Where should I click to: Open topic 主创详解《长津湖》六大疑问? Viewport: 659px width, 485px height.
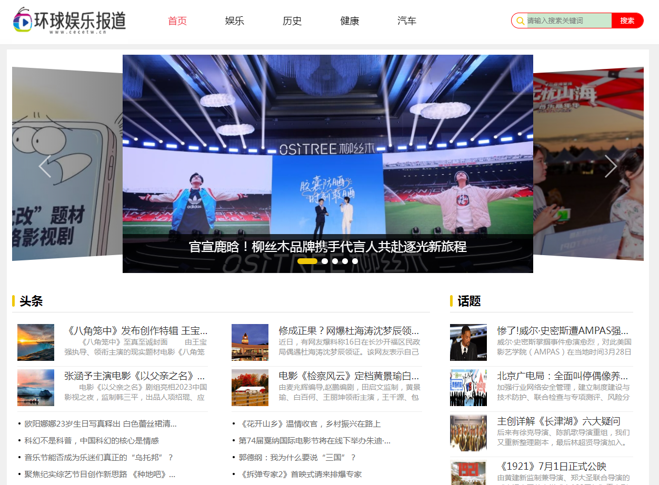(559, 421)
